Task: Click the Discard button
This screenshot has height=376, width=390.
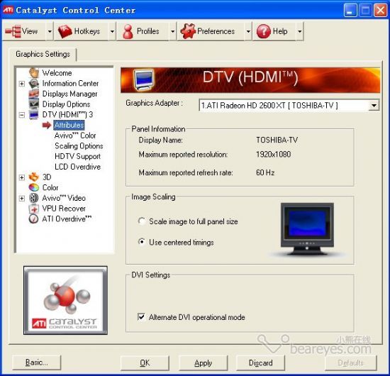Action: 260,363
